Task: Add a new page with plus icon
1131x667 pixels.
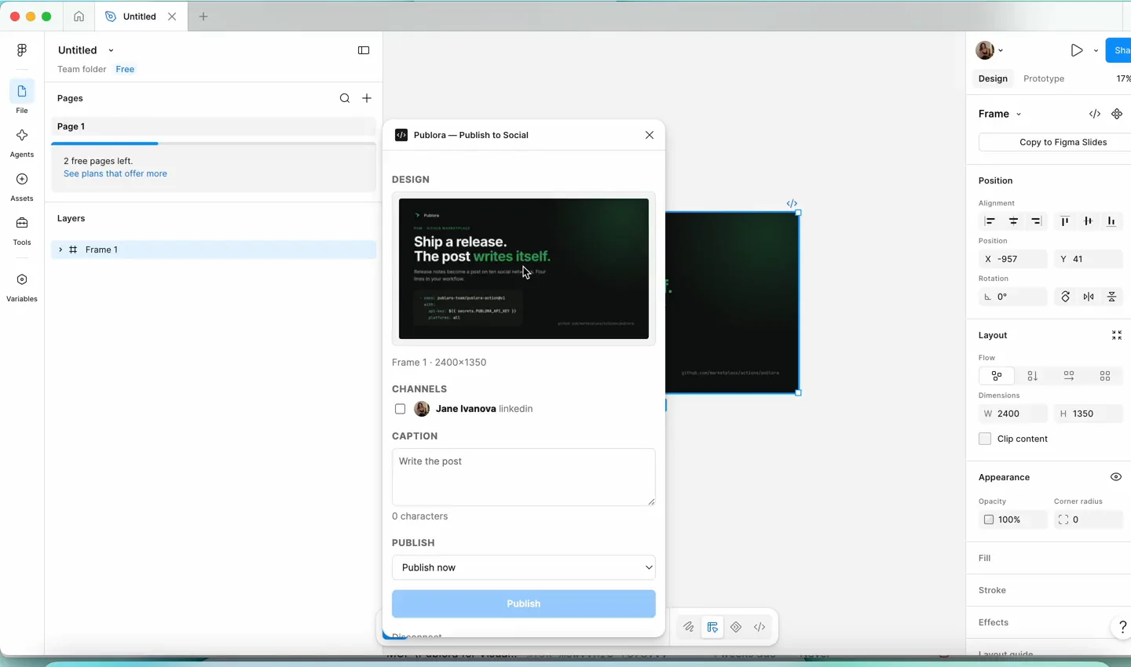Action: [x=367, y=98]
